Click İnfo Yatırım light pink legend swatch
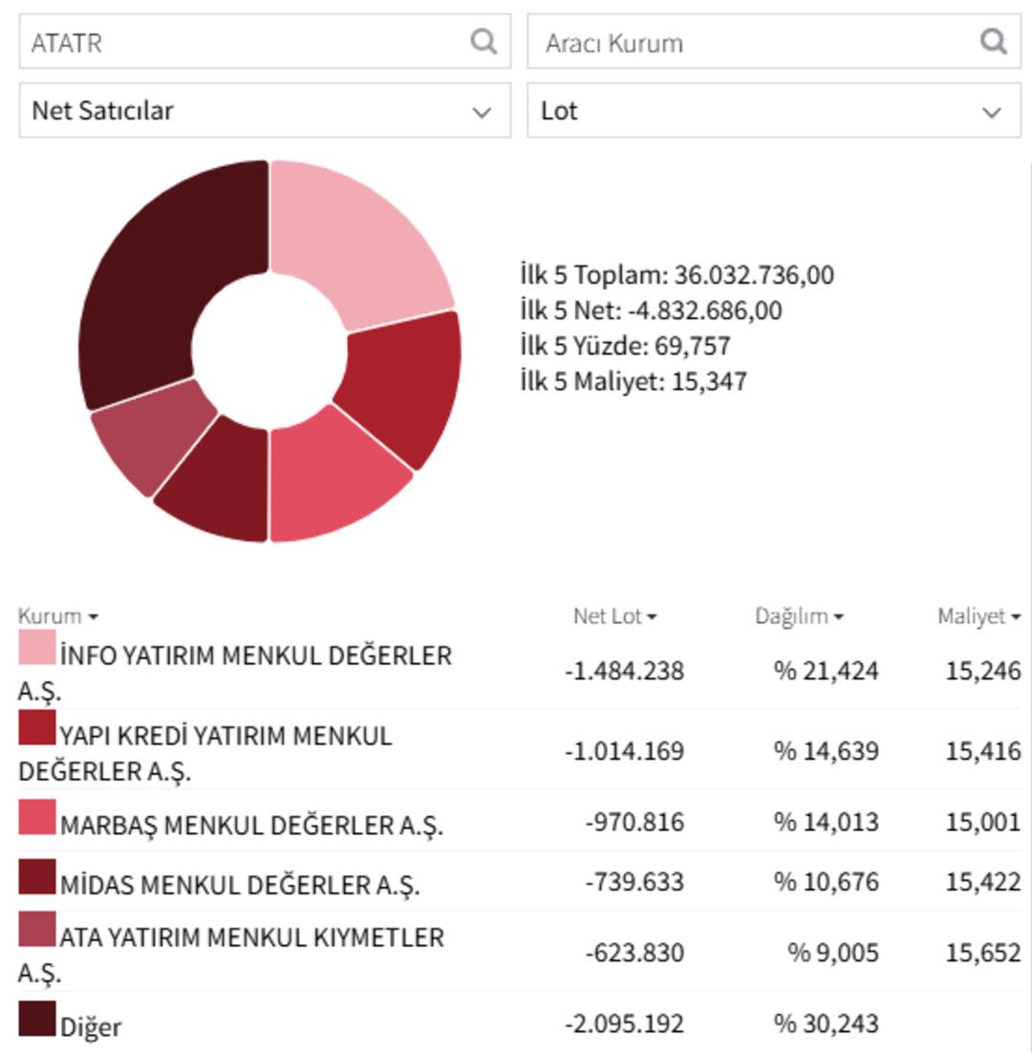 click(37, 648)
